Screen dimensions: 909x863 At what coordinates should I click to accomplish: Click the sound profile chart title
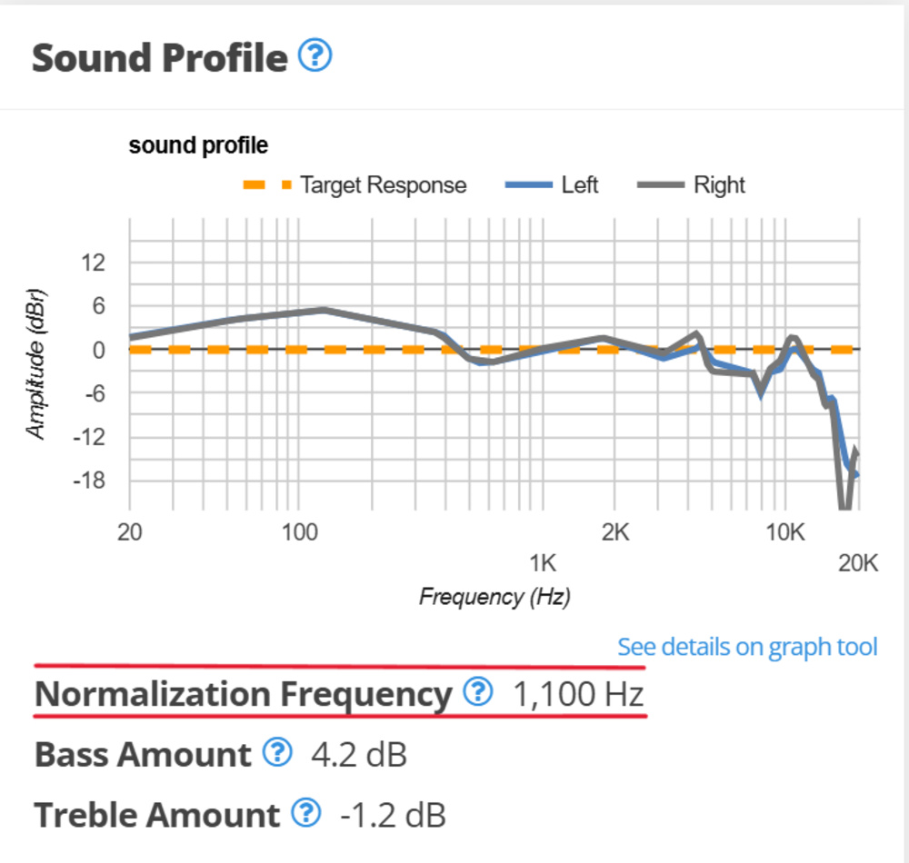[x=199, y=145]
